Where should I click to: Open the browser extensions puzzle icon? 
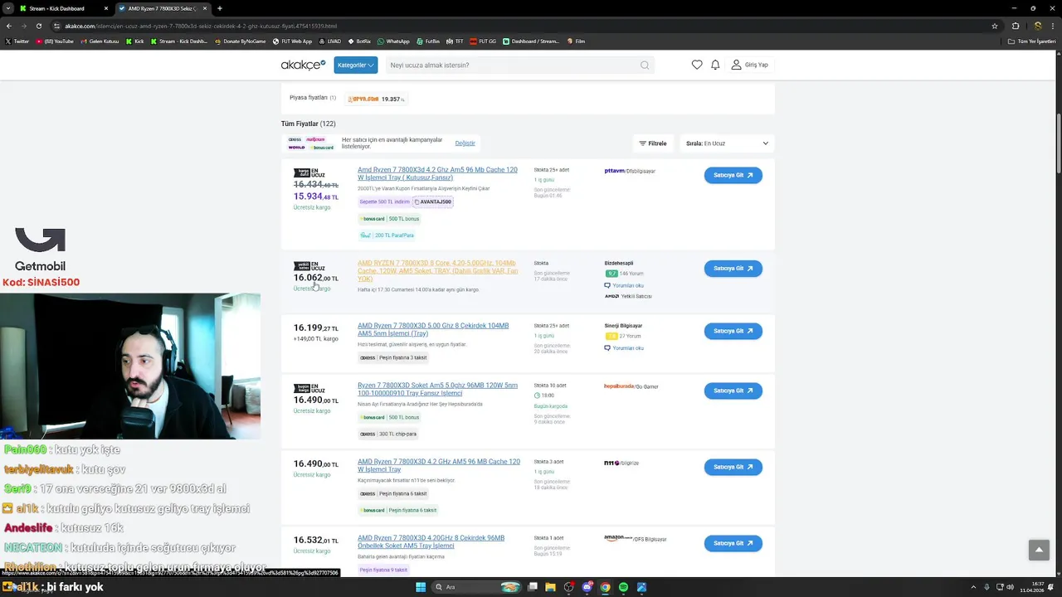[1014, 26]
